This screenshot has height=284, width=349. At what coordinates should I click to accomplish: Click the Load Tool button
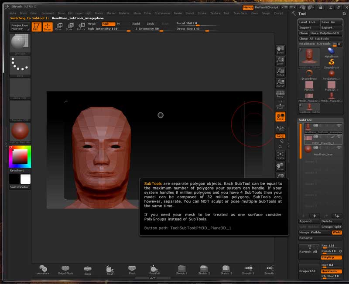(309, 22)
